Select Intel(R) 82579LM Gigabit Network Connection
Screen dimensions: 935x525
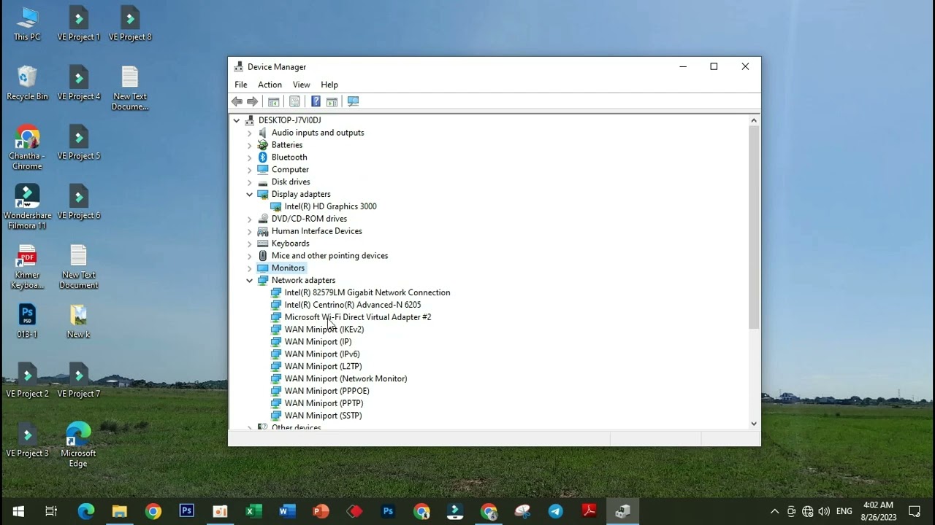(367, 292)
